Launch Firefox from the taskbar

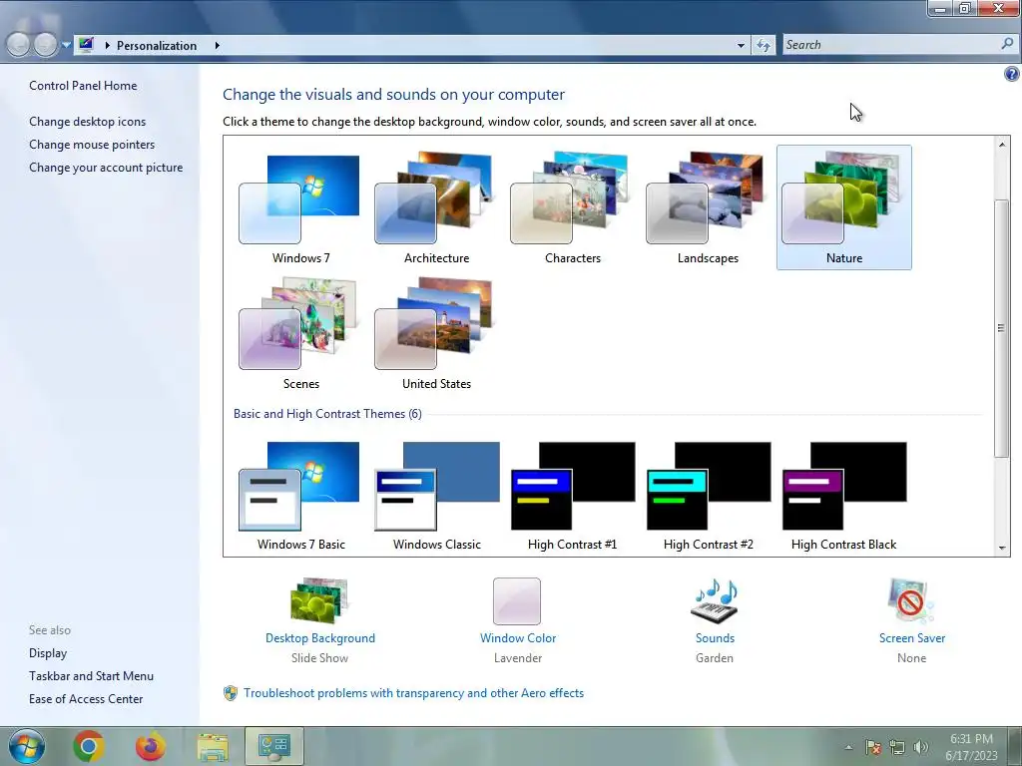tap(151, 746)
